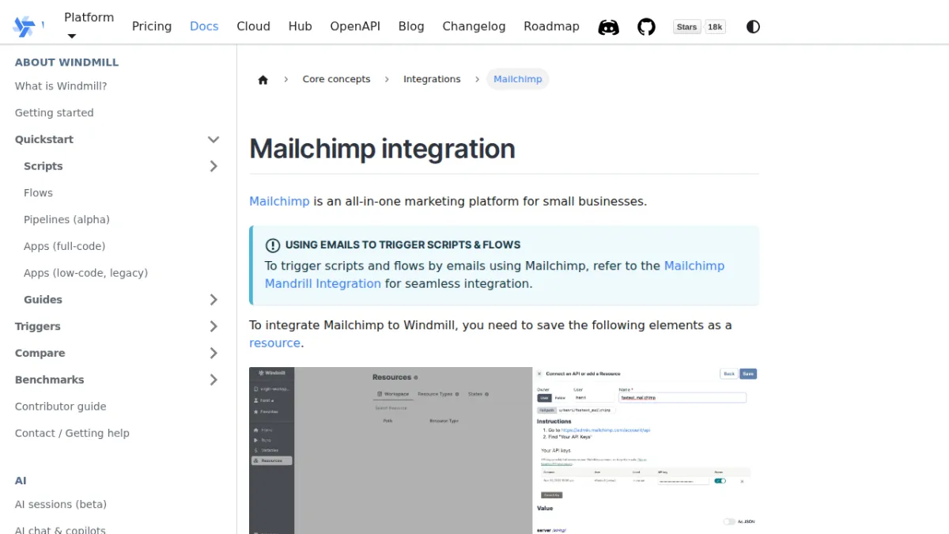Open Contact / Getting help page

pyautogui.click(x=72, y=434)
